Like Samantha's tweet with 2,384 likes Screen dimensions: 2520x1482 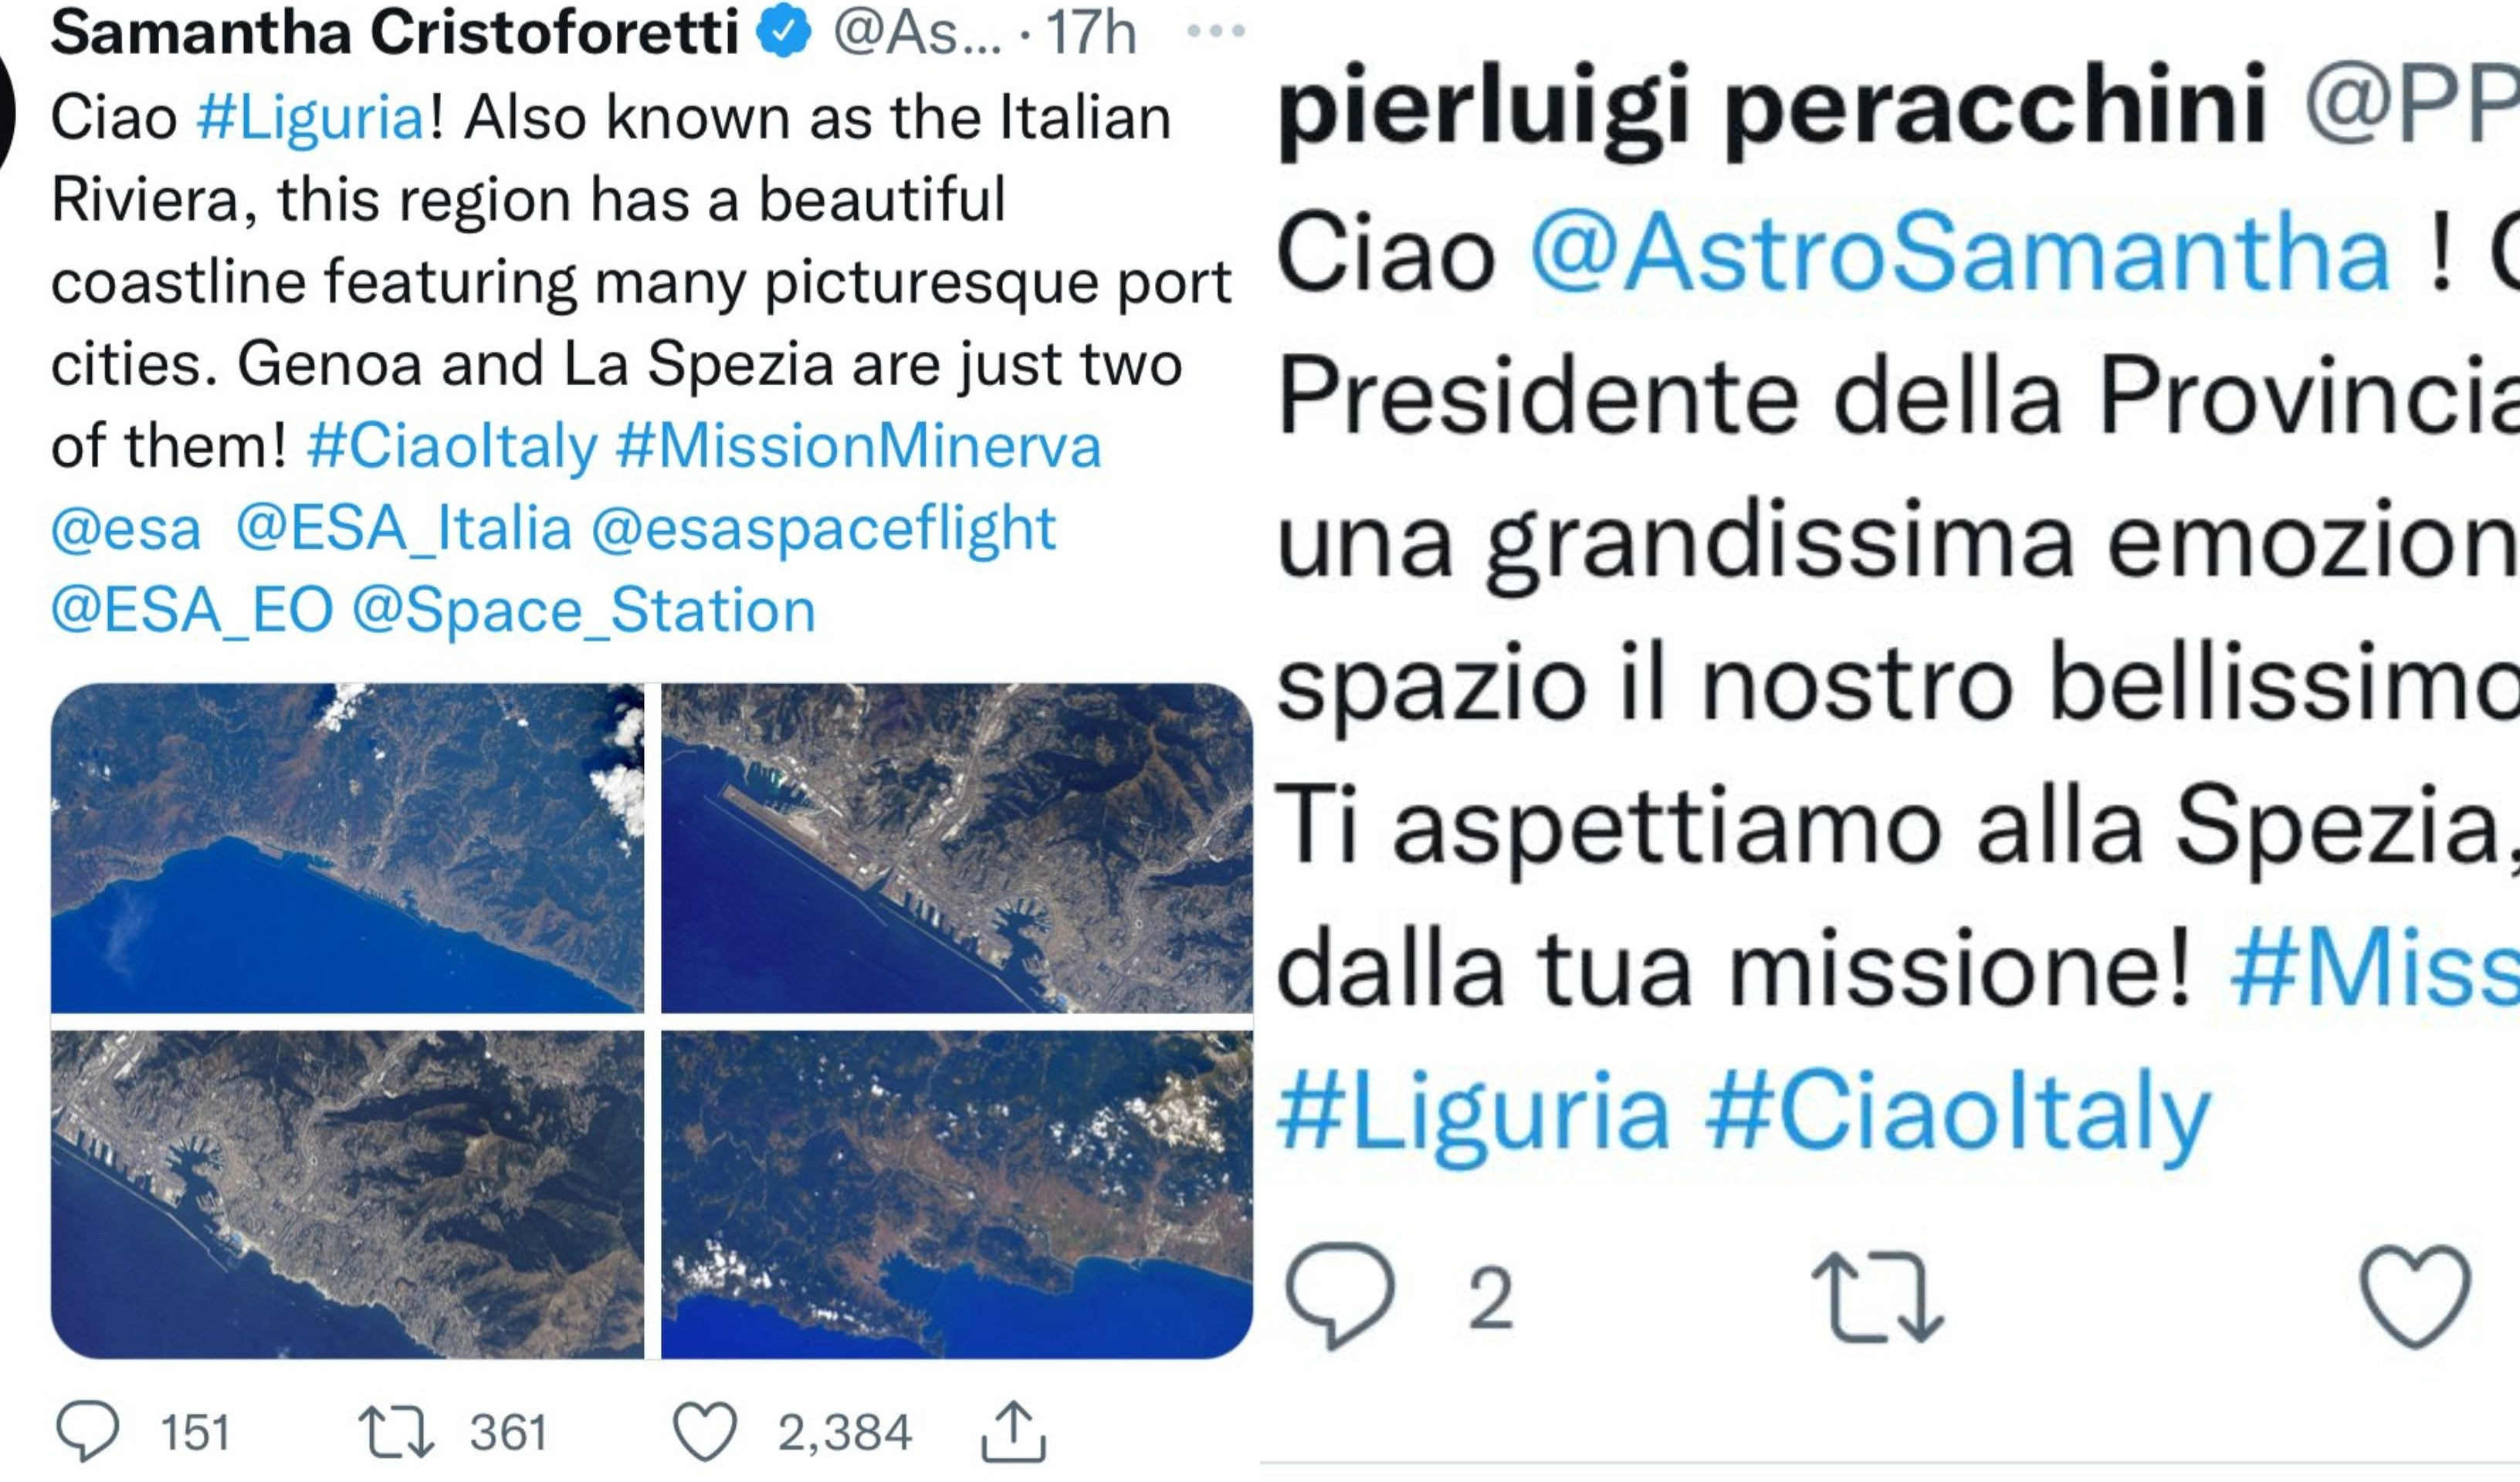point(705,1432)
